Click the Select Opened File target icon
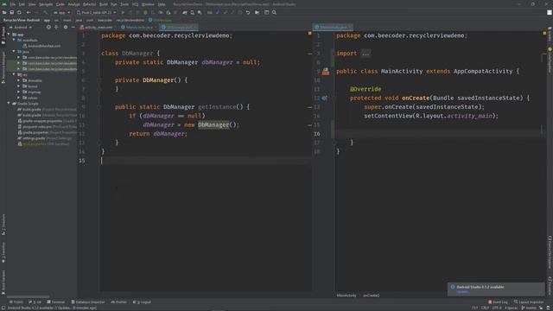 point(48,27)
